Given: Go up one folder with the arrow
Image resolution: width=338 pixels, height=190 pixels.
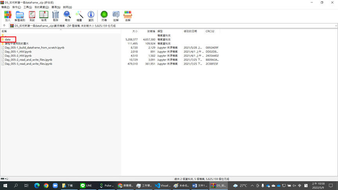Looking at the screenshot, I should coord(4,26).
